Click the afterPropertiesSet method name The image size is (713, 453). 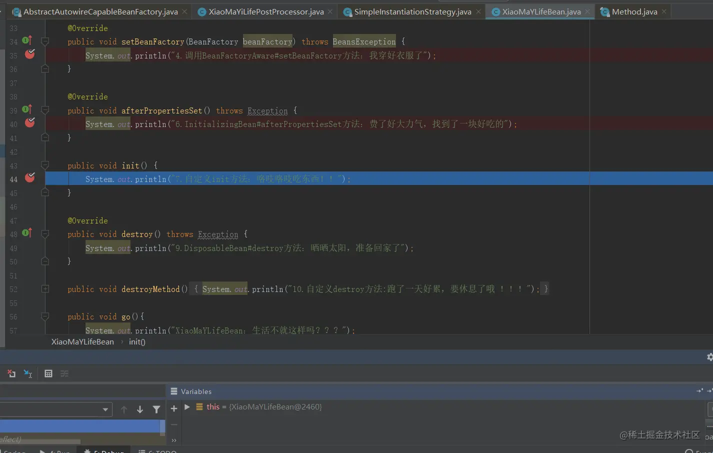[162, 110]
